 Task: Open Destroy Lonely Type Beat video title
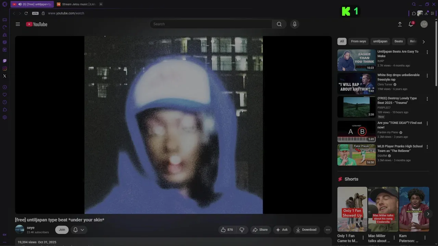397,100
